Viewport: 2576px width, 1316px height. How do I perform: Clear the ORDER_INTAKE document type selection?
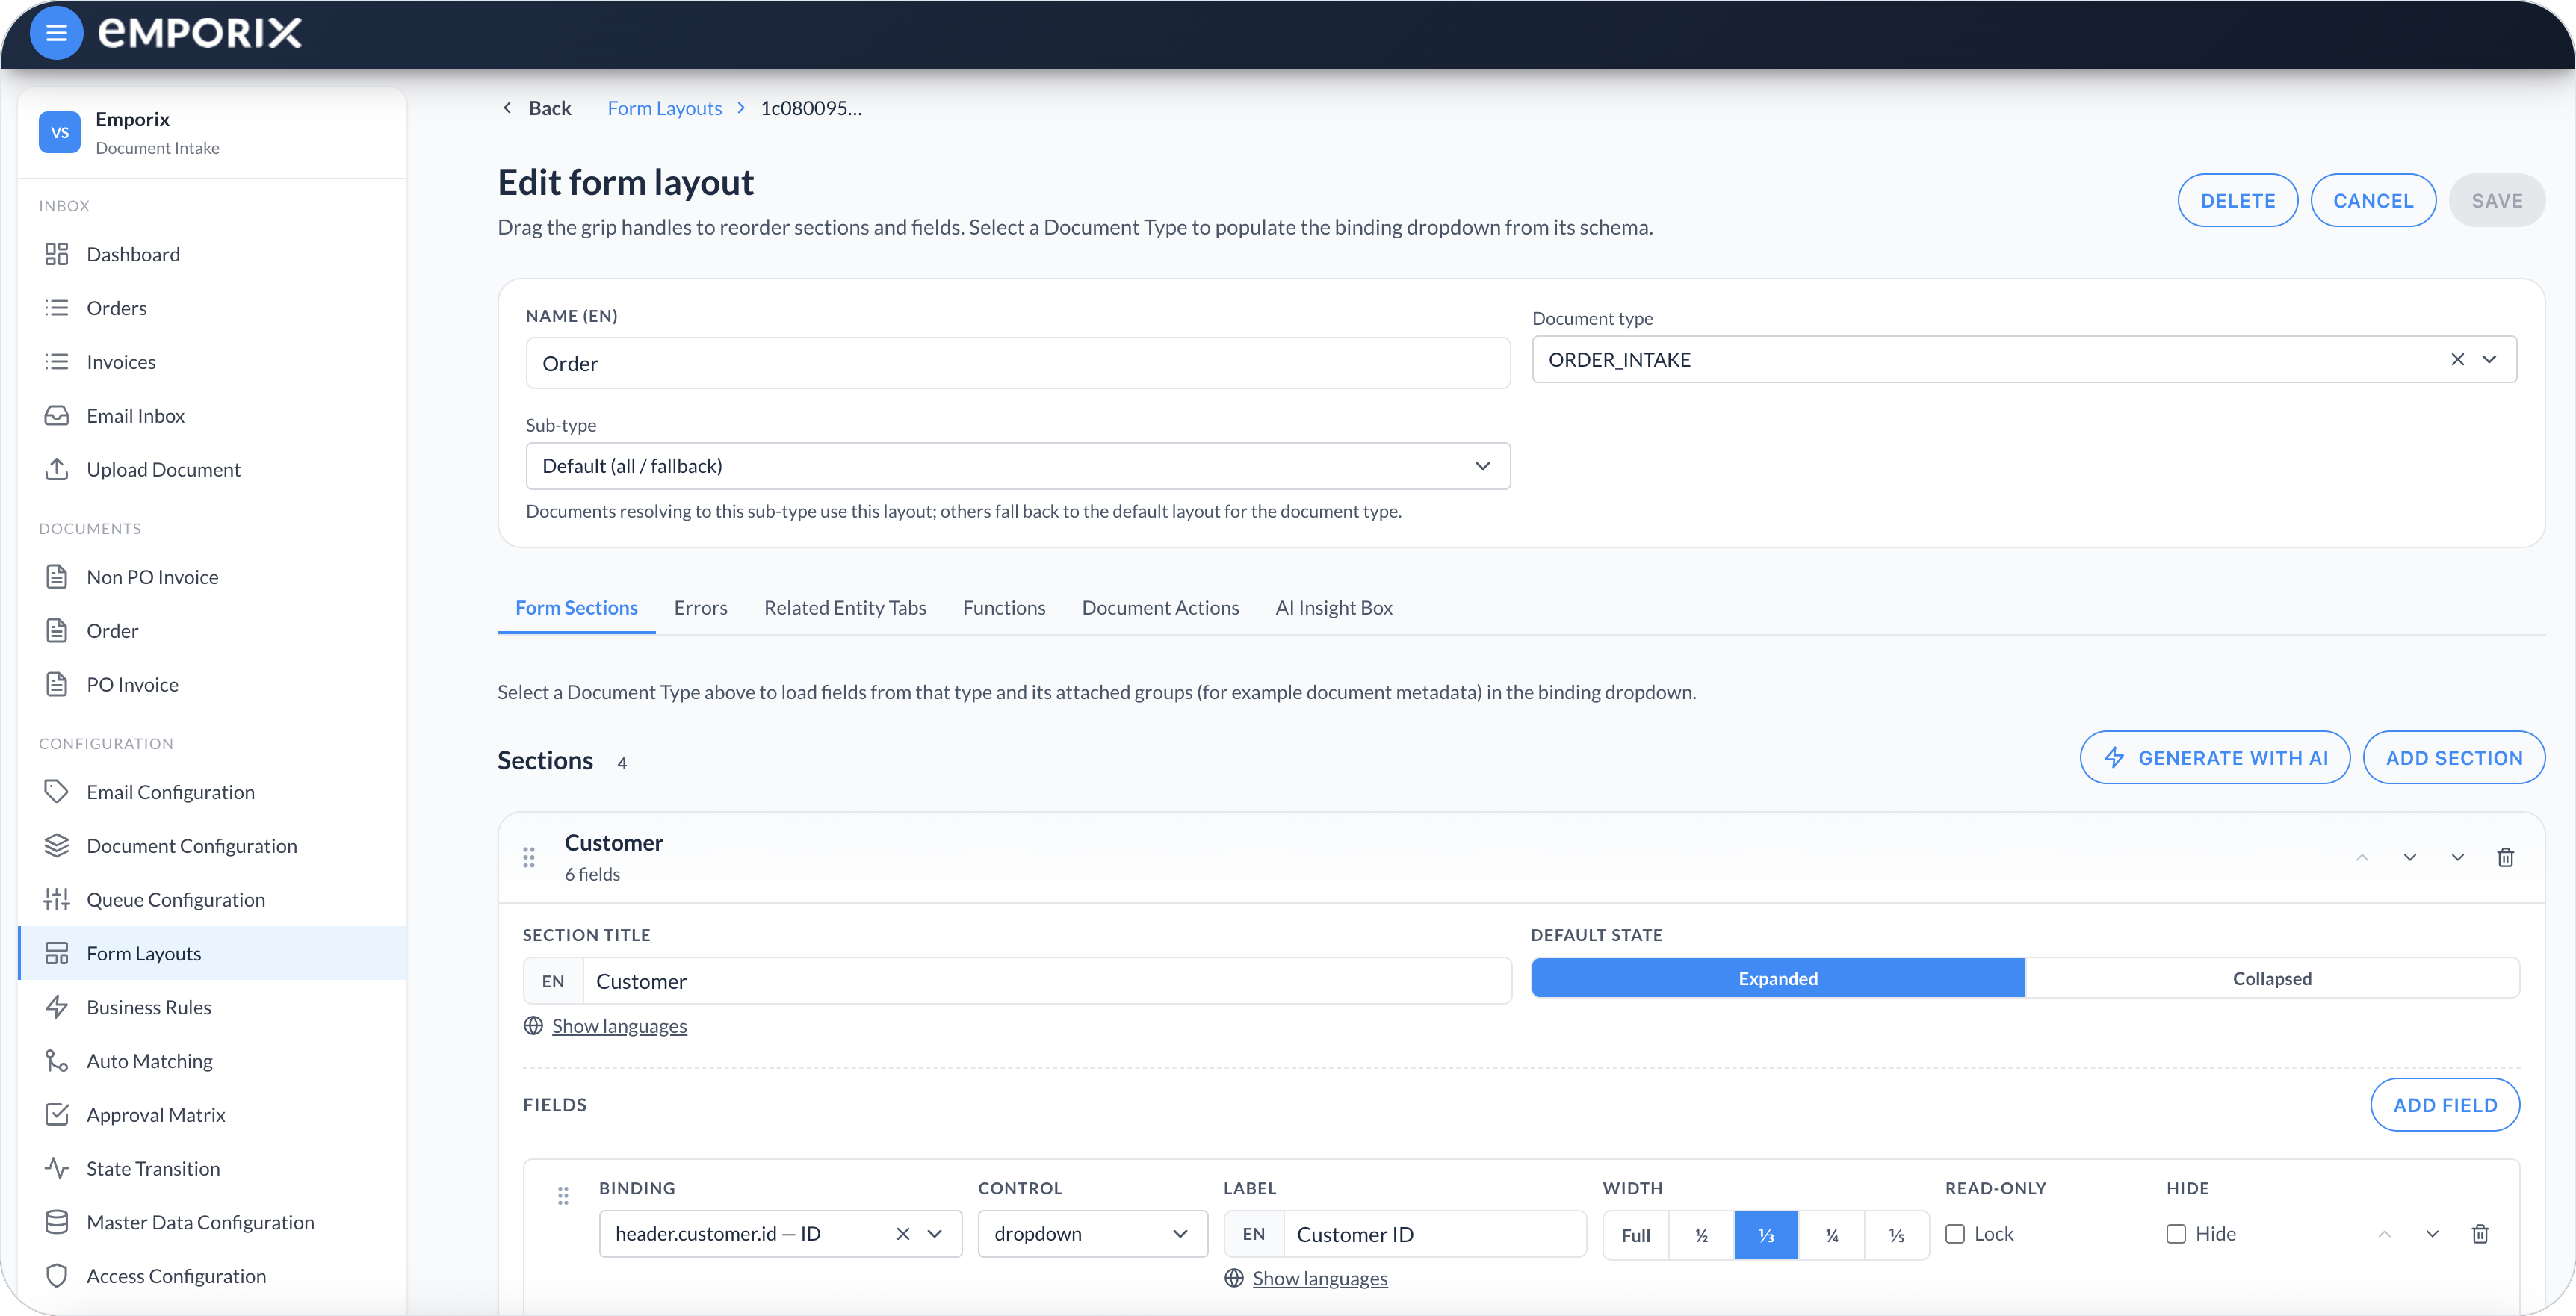click(2457, 359)
